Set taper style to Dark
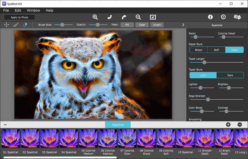 pos(230,75)
